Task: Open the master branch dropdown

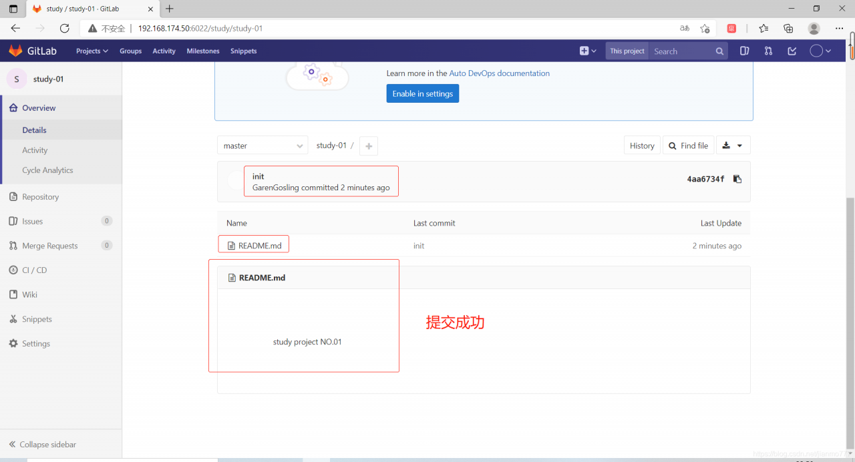Action: [x=263, y=146]
